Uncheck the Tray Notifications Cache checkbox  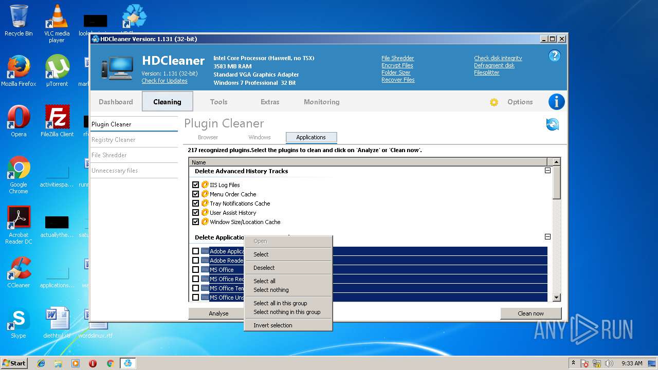[x=195, y=203]
